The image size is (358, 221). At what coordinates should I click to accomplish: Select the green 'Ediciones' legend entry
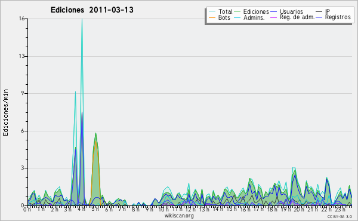252,11
